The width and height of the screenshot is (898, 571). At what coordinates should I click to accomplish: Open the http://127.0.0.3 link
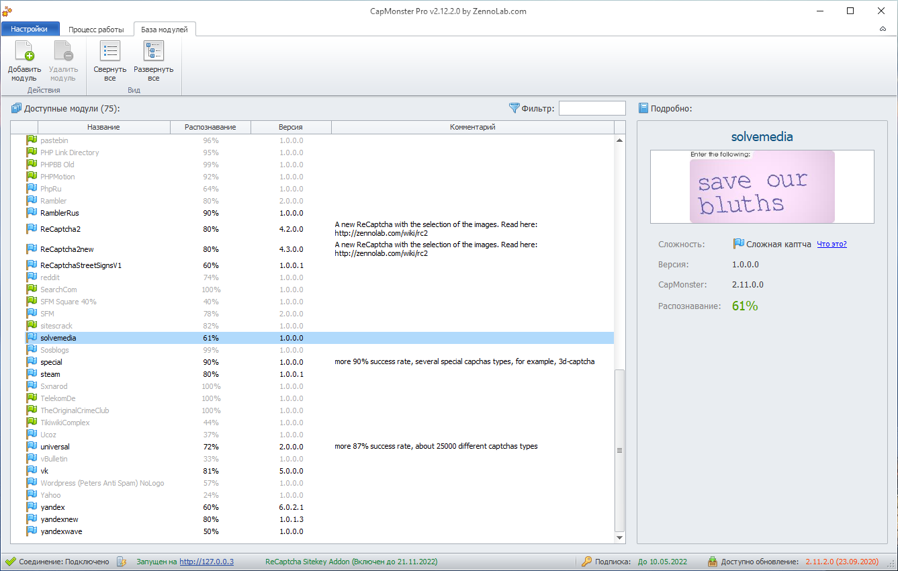click(x=206, y=562)
